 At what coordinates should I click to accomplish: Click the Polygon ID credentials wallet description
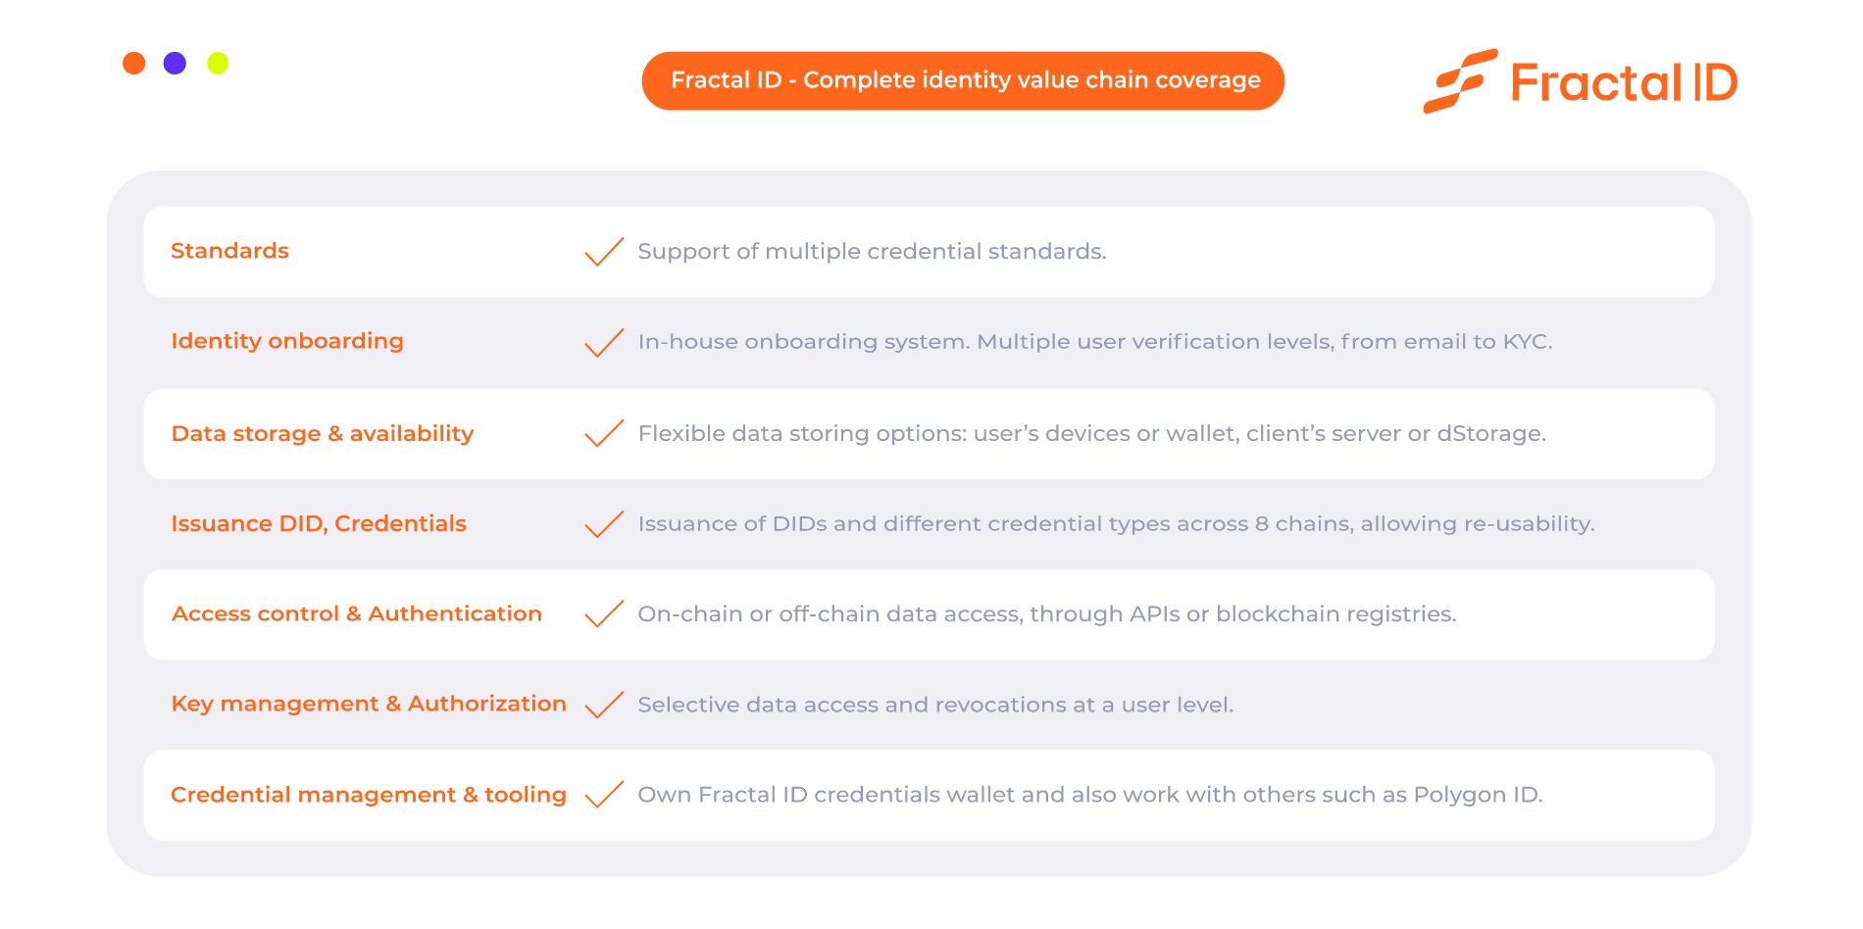point(1090,795)
